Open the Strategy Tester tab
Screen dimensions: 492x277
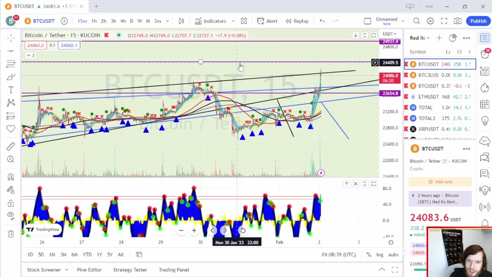130,270
